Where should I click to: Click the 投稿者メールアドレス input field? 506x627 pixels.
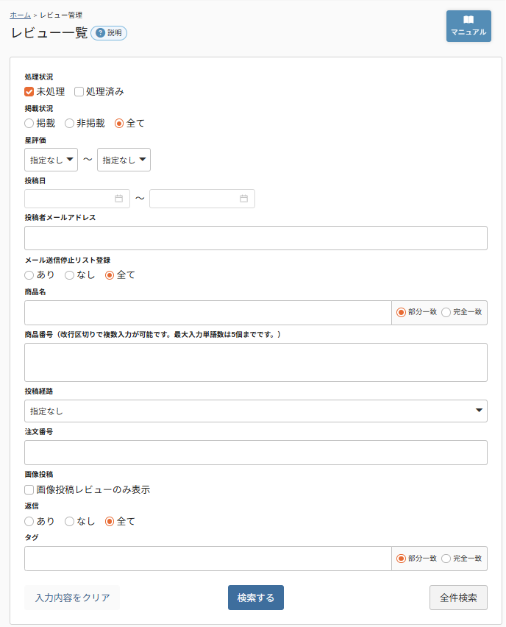[x=255, y=238]
